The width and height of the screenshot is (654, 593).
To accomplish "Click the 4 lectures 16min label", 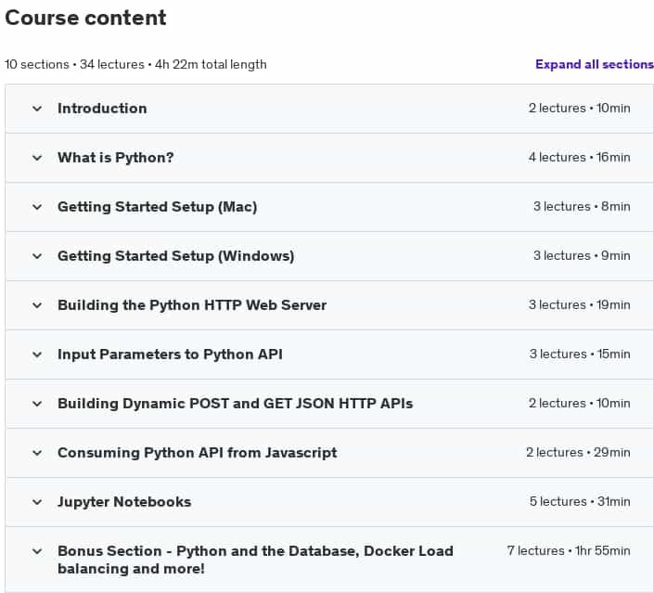I will point(580,158).
